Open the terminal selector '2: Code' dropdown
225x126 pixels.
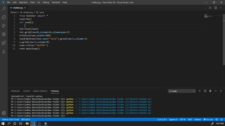[x=182, y=91]
